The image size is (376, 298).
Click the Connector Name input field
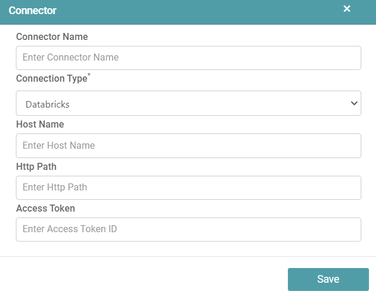pos(188,58)
